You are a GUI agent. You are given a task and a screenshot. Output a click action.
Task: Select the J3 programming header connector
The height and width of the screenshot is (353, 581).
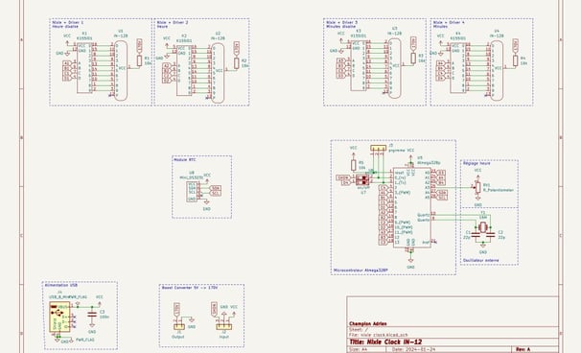pyautogui.click(x=379, y=149)
